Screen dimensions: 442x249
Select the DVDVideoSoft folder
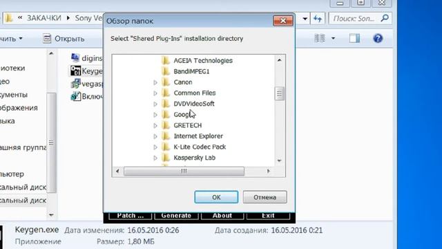tap(194, 104)
